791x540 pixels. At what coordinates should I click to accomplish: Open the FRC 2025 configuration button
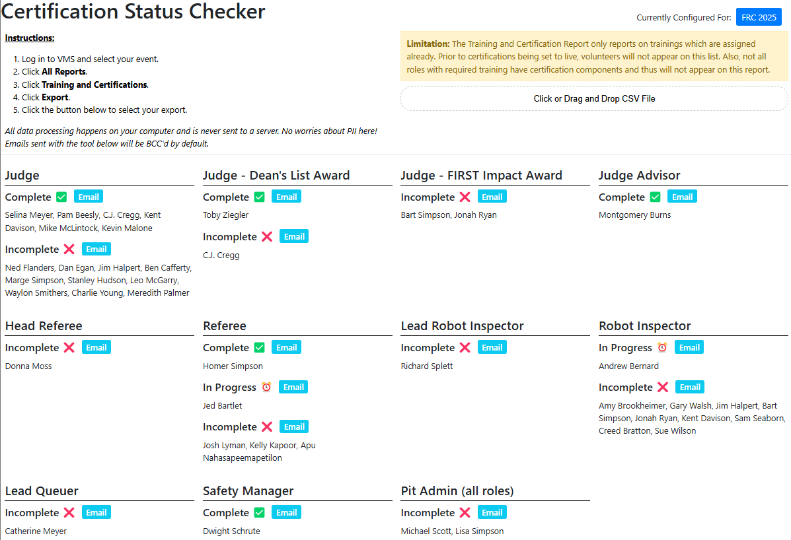[759, 17]
